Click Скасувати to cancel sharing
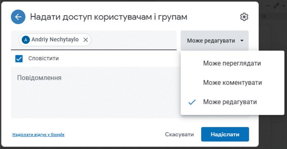The height and width of the screenshot is (149, 287). pyautogui.click(x=179, y=135)
